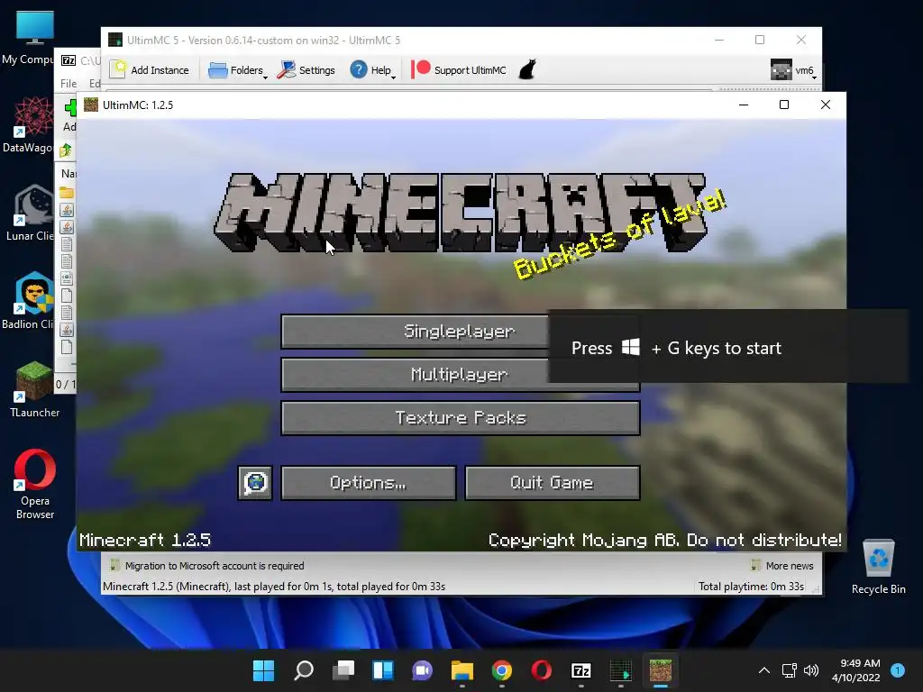Open UltimMC Settings
Screen dimensions: 923x692
[x=306, y=70]
